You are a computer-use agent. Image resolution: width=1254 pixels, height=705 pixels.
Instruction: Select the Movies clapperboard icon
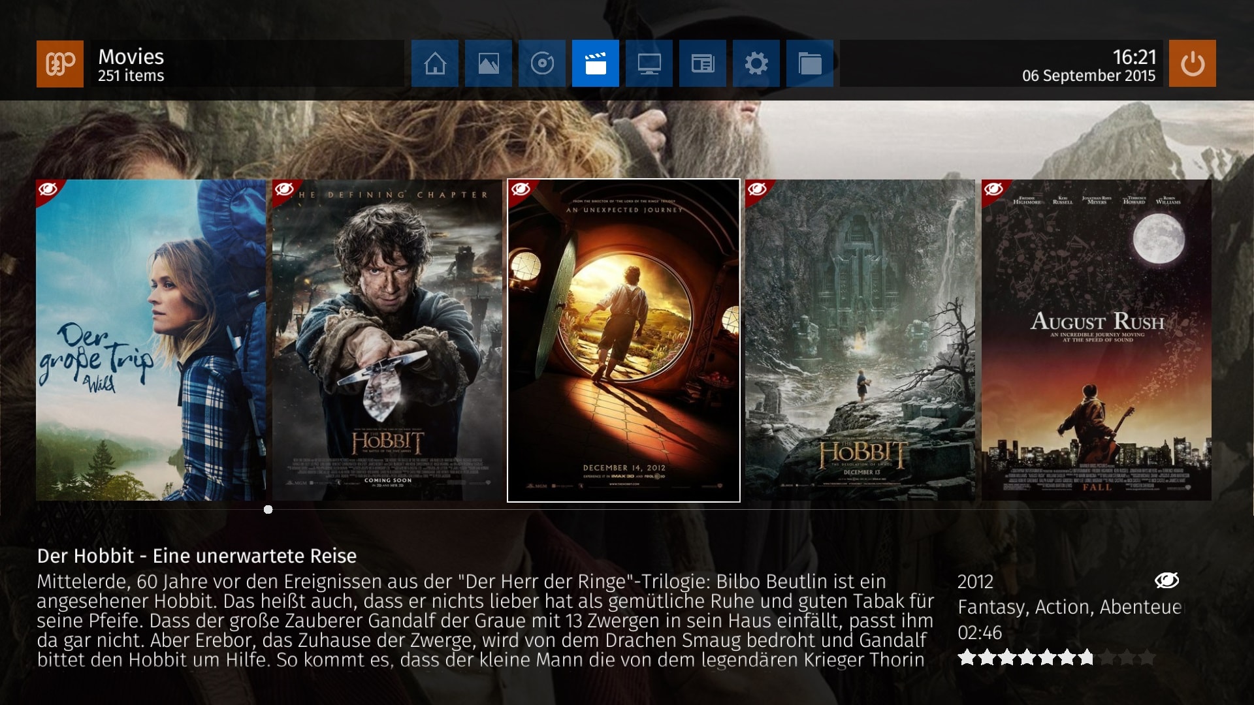coord(596,63)
